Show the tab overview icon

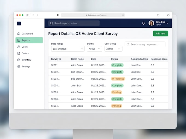pyautogui.click(x=168, y=15)
